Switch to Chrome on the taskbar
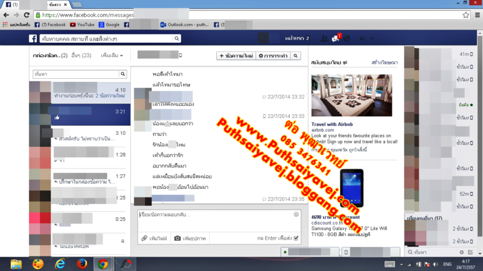Screen dimensions: 483x271 tap(103, 264)
